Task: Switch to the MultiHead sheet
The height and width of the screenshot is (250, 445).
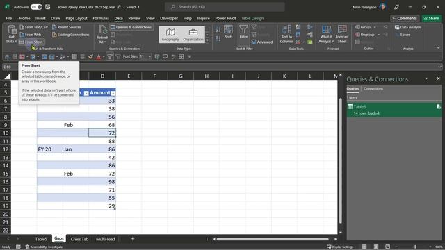Action: [105, 239]
